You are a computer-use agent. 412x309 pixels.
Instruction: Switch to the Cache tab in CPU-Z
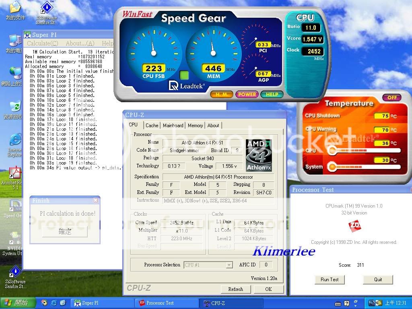coord(152,126)
